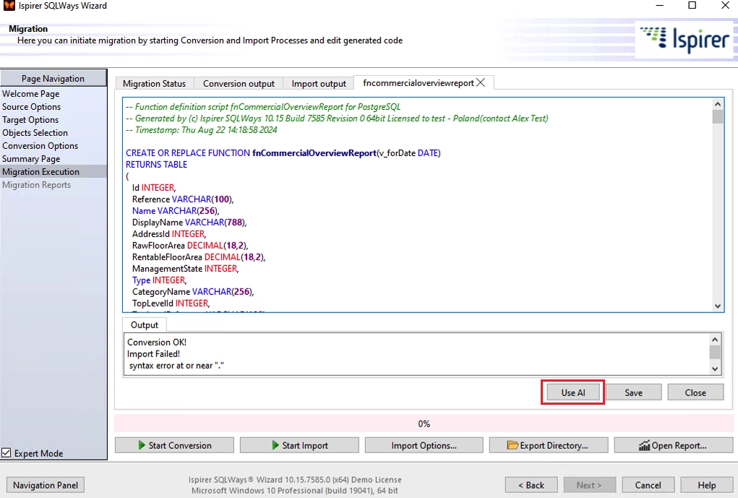Click the 'DisplayName VARCHAR(788)' code line

[x=189, y=222]
